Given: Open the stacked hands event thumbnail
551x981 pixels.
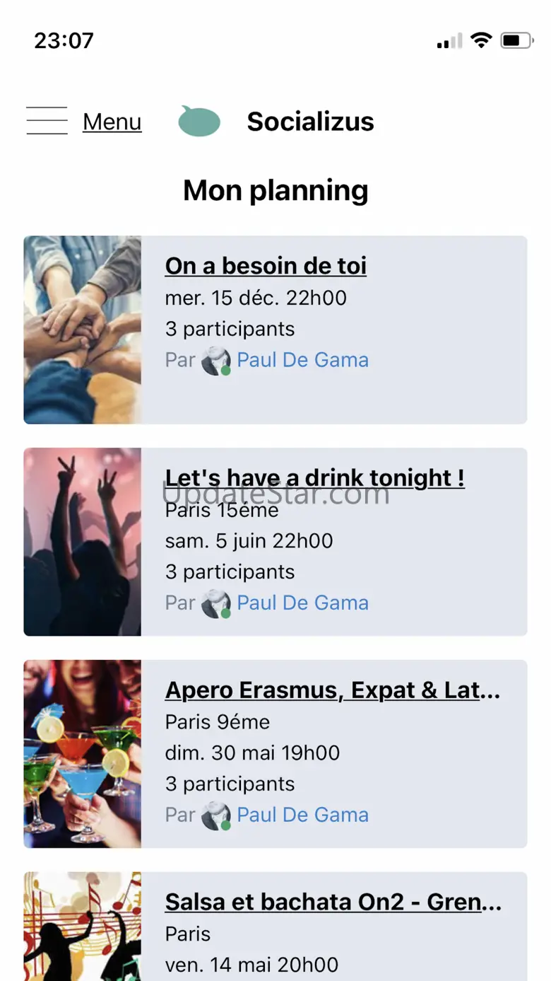Looking at the screenshot, I should point(83,330).
